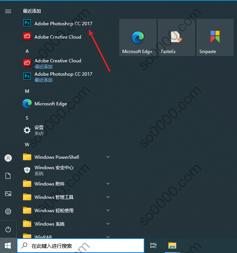Expand the Windows 系统 folder chevron
The width and height of the screenshot is (237, 253).
click(x=108, y=224)
